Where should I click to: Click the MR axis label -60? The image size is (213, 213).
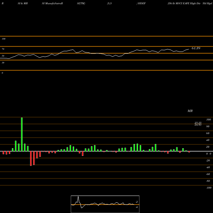(x=208, y=174)
